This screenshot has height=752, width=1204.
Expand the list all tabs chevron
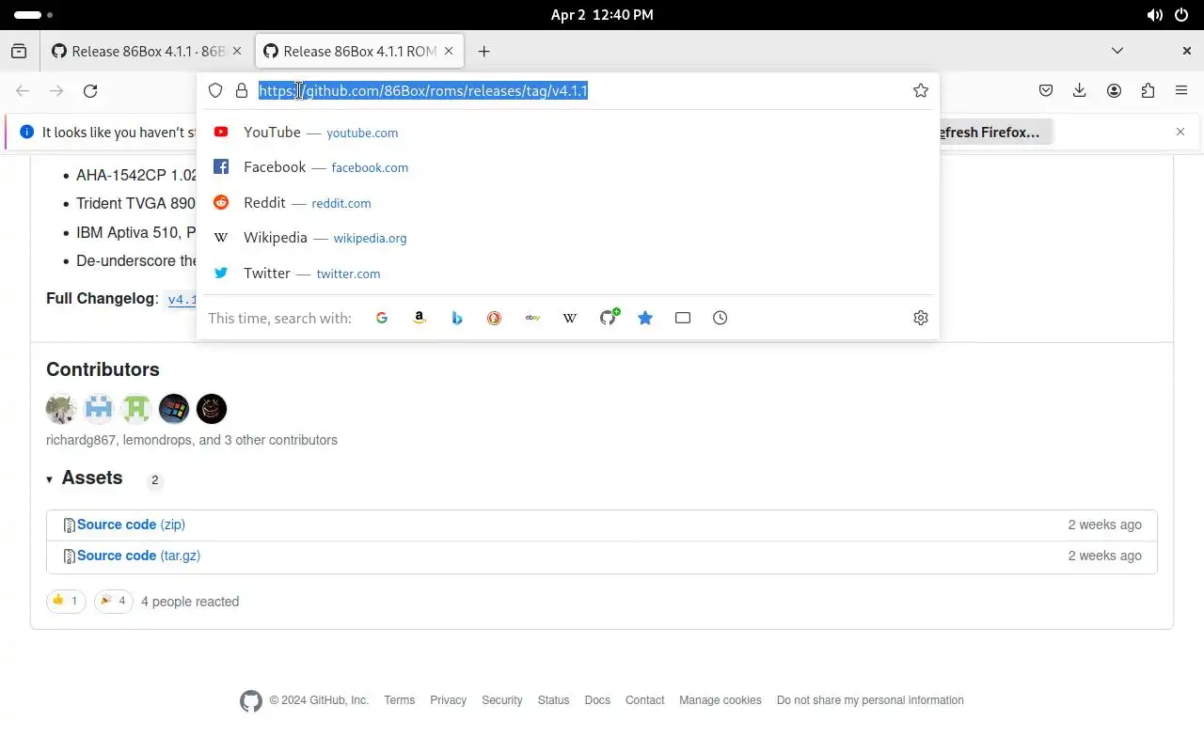point(1117,51)
